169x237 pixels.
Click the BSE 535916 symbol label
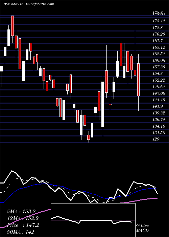(x=13, y=4)
